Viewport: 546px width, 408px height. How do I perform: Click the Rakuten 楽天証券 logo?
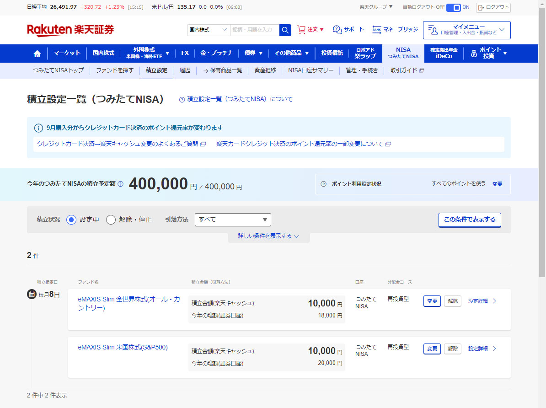70,30
